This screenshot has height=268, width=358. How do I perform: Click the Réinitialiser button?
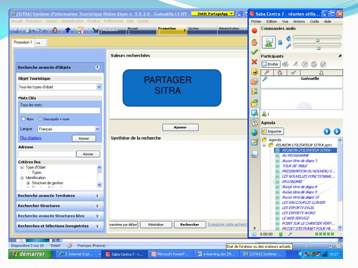tap(156, 224)
